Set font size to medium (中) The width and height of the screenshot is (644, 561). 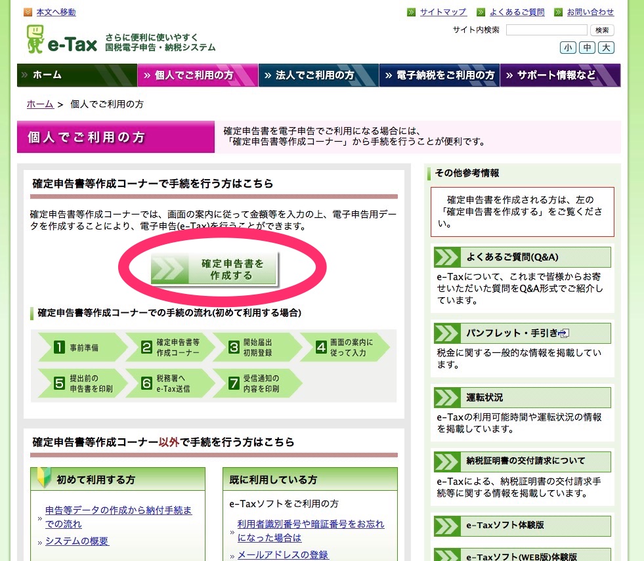pyautogui.click(x=588, y=48)
